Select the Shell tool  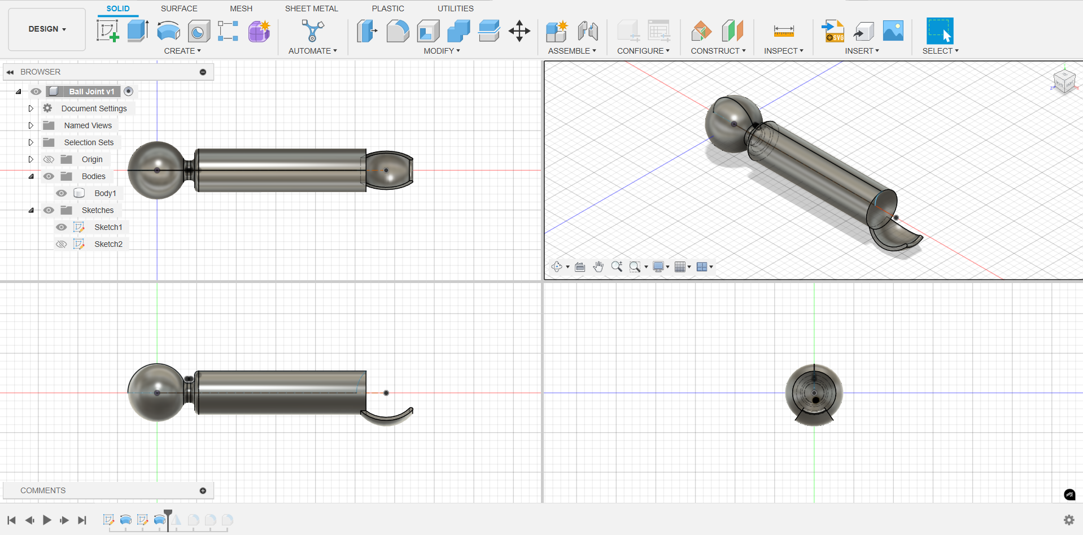[x=428, y=31]
